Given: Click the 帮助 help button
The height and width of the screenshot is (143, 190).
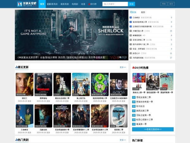Looking at the screenshot, I should click(x=164, y=4).
